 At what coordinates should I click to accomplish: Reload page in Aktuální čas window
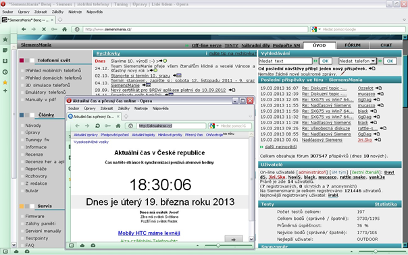click(97, 125)
